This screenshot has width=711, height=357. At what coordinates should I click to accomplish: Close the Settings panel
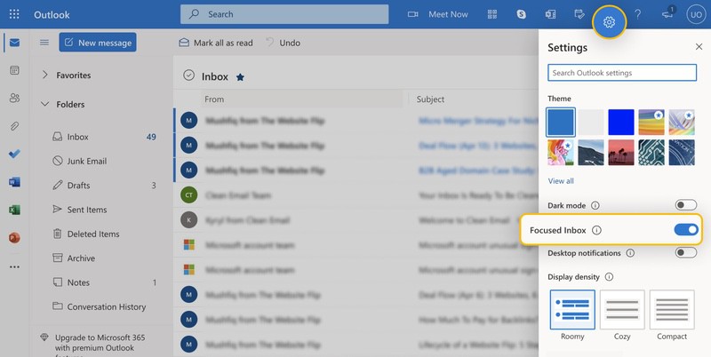point(699,47)
